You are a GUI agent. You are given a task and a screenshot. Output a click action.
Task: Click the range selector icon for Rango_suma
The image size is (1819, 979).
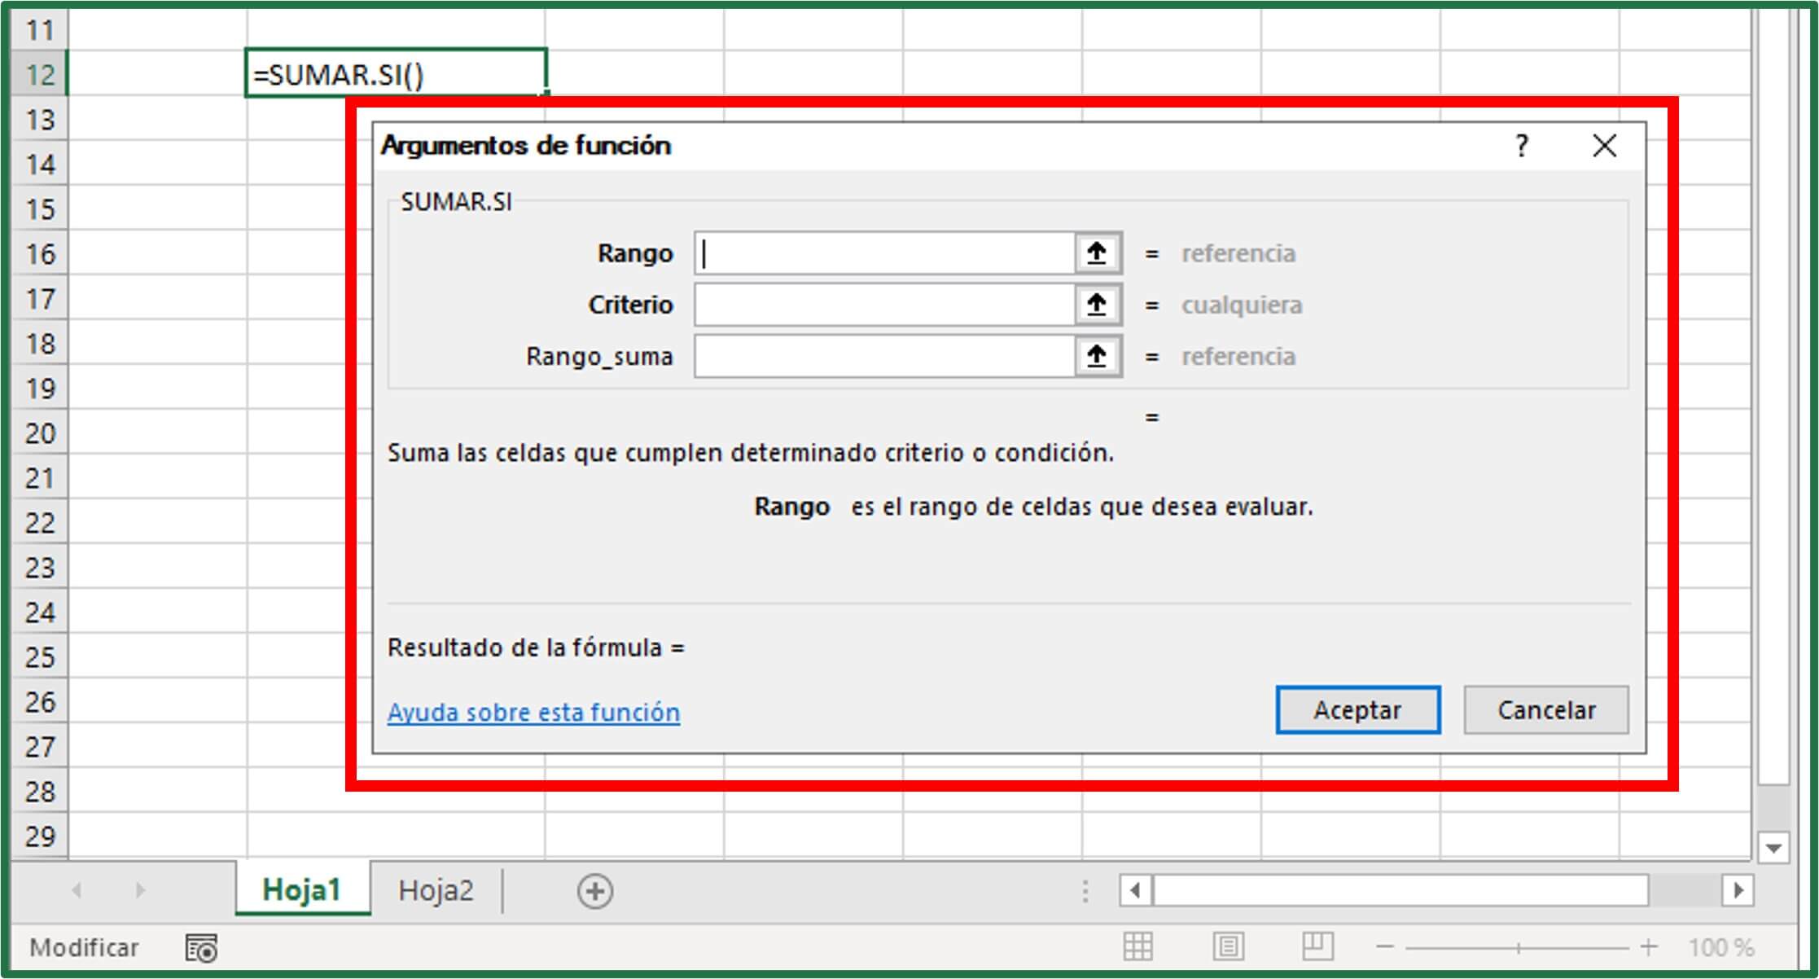coord(1097,356)
